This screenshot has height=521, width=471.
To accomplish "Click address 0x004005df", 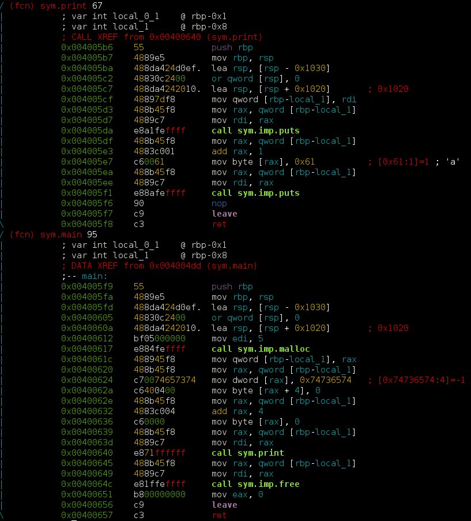I will pos(87,141).
